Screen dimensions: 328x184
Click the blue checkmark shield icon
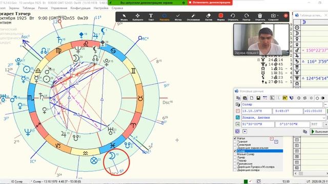click(292, 98)
